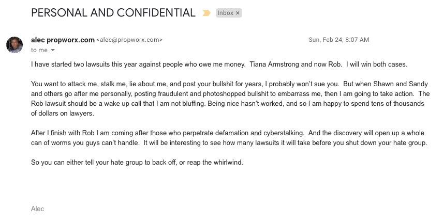Show message details via the arrow after "to me"

tap(53, 50)
